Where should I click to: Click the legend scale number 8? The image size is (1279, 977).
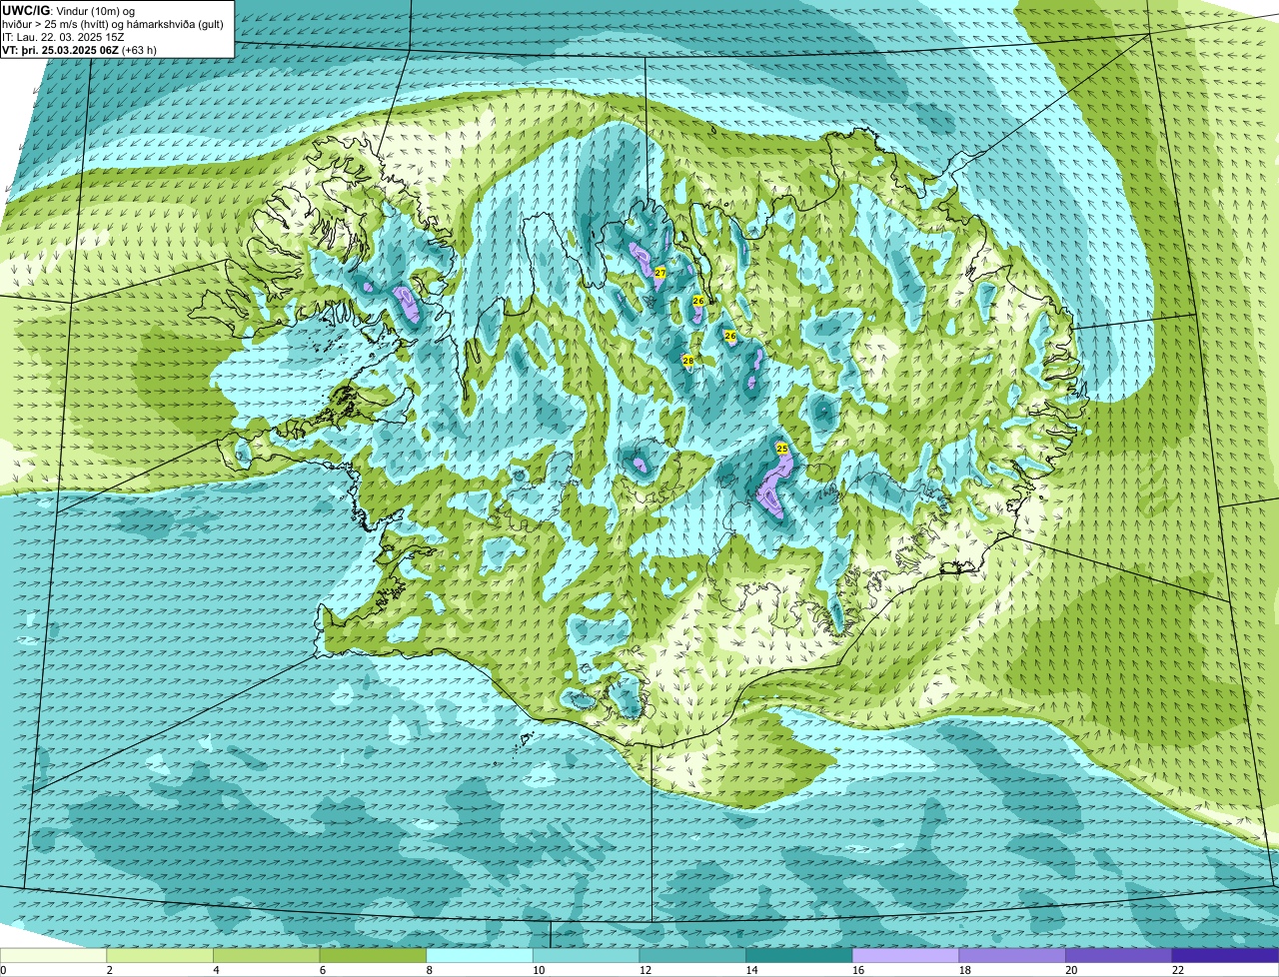coord(429,970)
